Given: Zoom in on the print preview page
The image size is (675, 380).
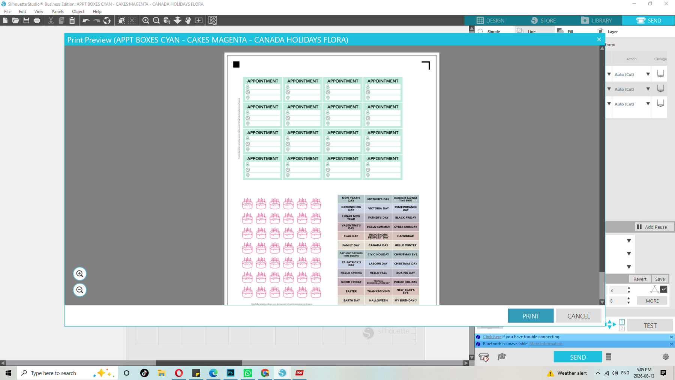Looking at the screenshot, I should coord(79,274).
